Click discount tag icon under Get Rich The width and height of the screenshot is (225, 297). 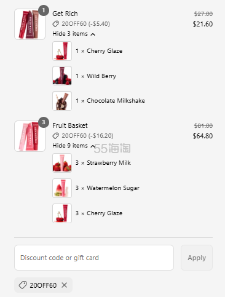click(x=56, y=24)
